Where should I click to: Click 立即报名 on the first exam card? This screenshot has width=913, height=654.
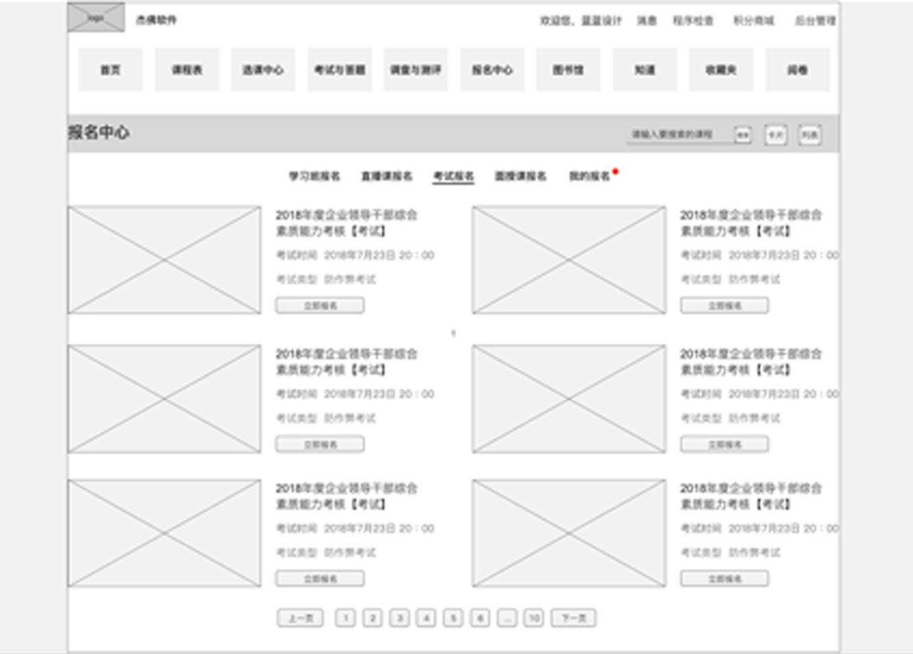tap(320, 305)
